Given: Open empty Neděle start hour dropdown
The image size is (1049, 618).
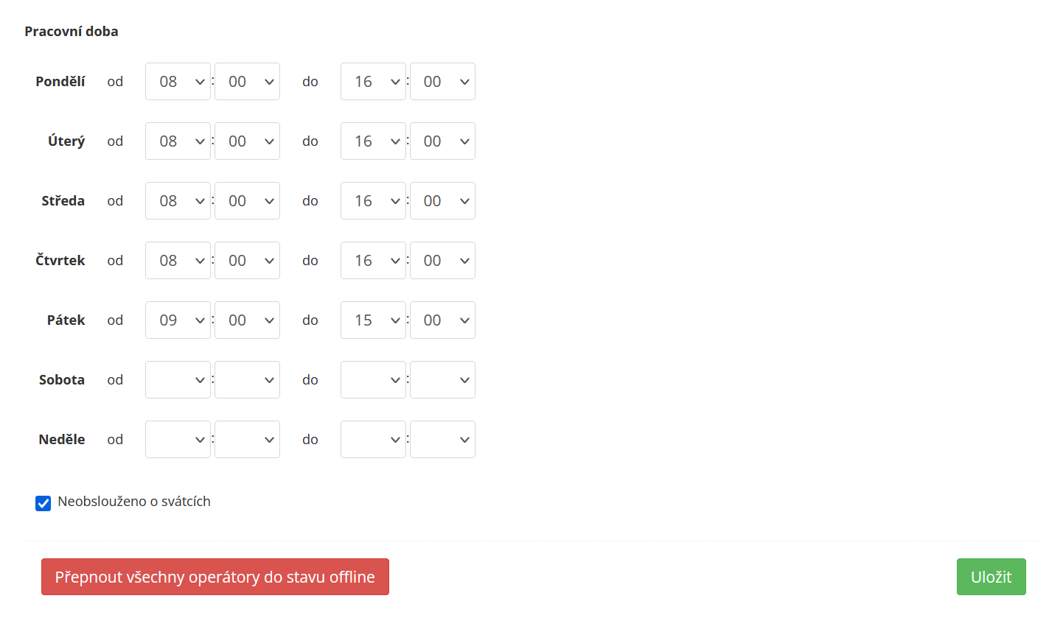Looking at the screenshot, I should [x=178, y=440].
